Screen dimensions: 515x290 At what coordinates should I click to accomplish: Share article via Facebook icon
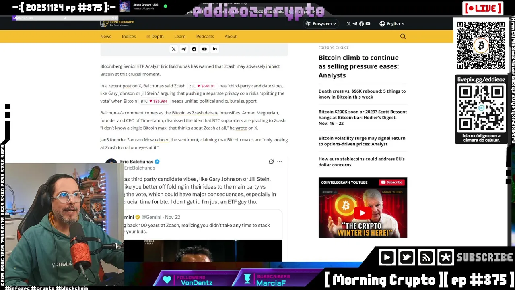coord(194,49)
